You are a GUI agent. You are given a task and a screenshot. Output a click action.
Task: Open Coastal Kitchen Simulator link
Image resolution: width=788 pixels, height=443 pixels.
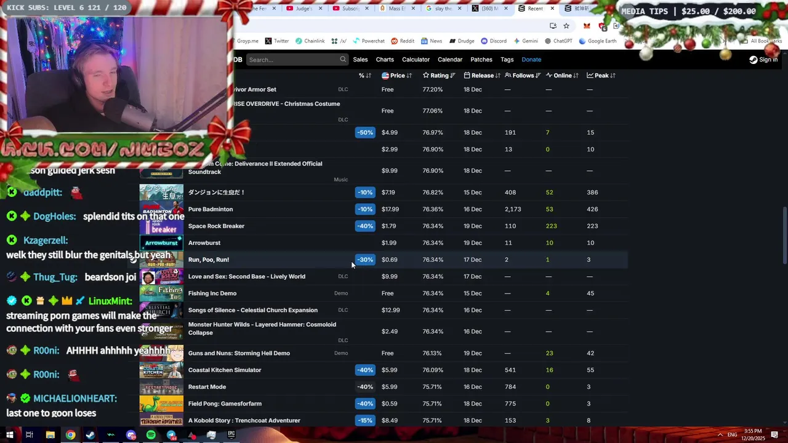[225, 370]
